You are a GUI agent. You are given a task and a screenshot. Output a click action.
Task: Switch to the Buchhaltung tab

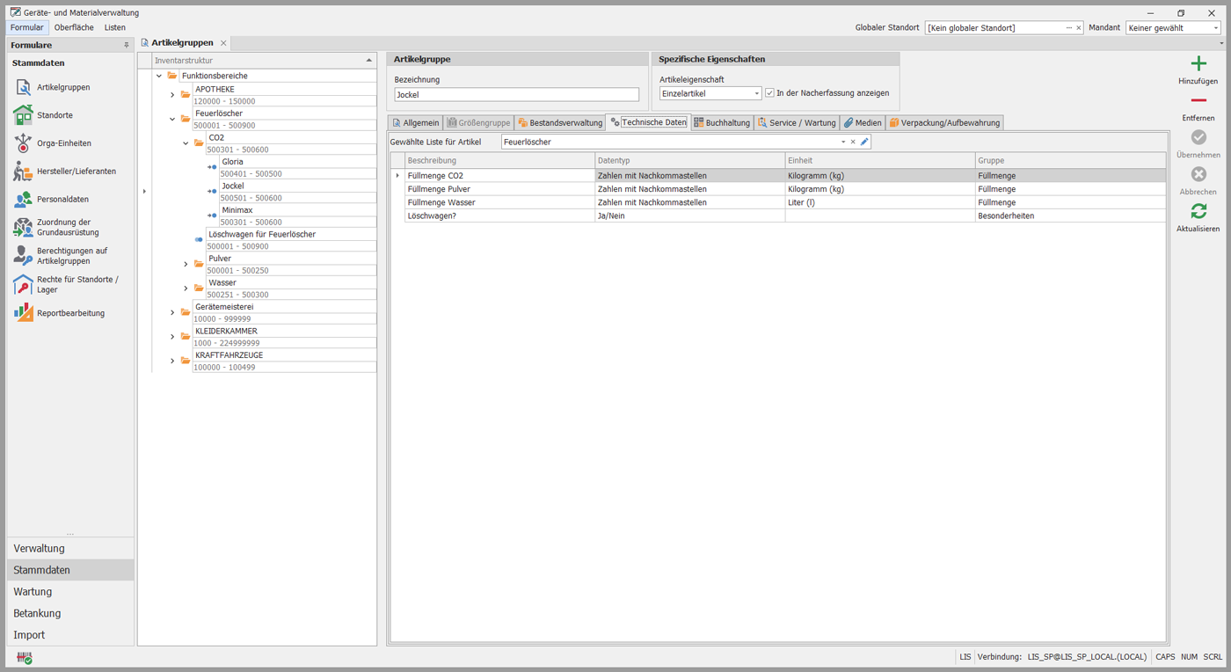pos(722,123)
